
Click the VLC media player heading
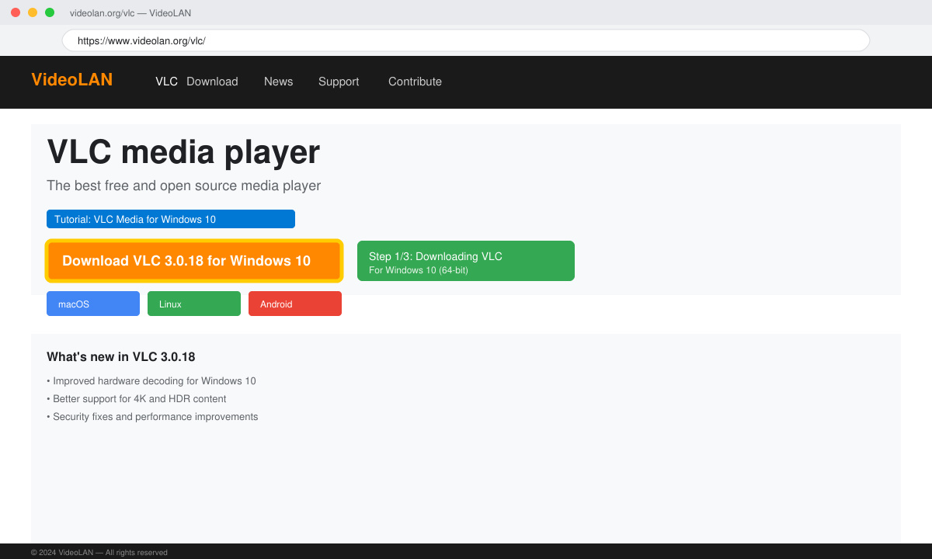pyautogui.click(x=183, y=151)
